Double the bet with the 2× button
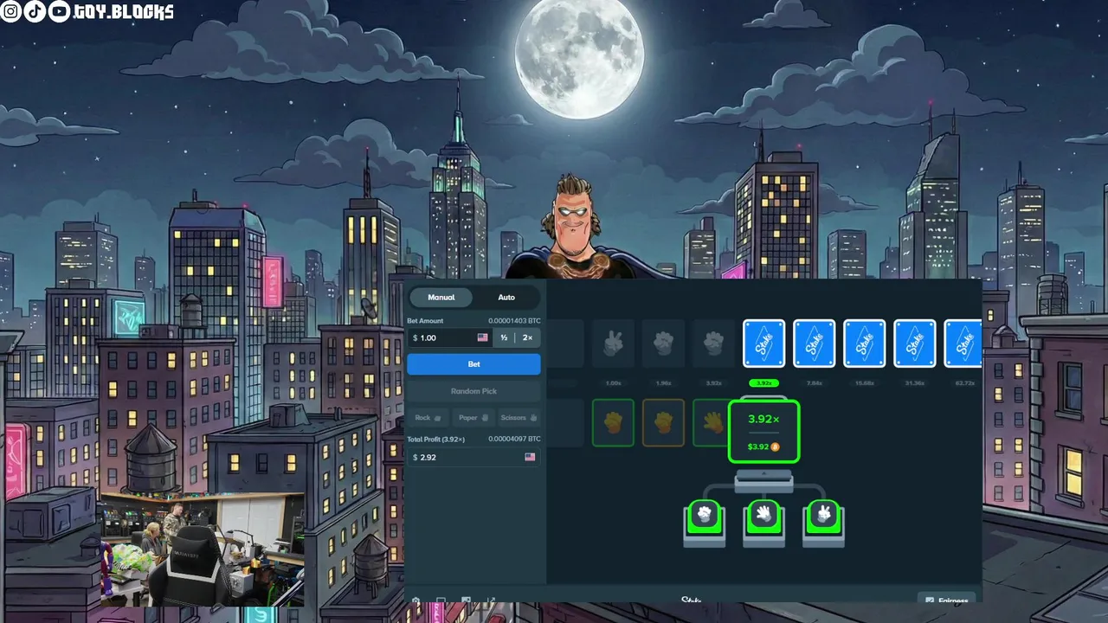Viewport: 1108px width, 623px height. tap(527, 337)
